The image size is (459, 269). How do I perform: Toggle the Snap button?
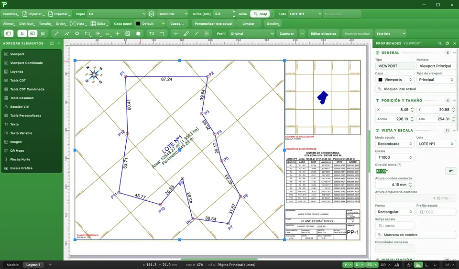tap(260, 14)
